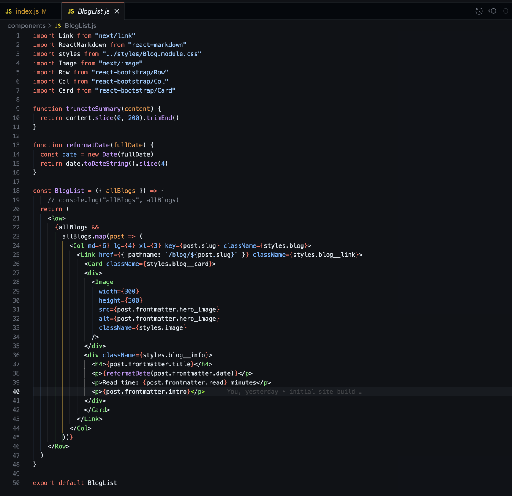This screenshot has width=512, height=496.
Task: Click the styles.blog__link class reference
Action: tap(326, 255)
